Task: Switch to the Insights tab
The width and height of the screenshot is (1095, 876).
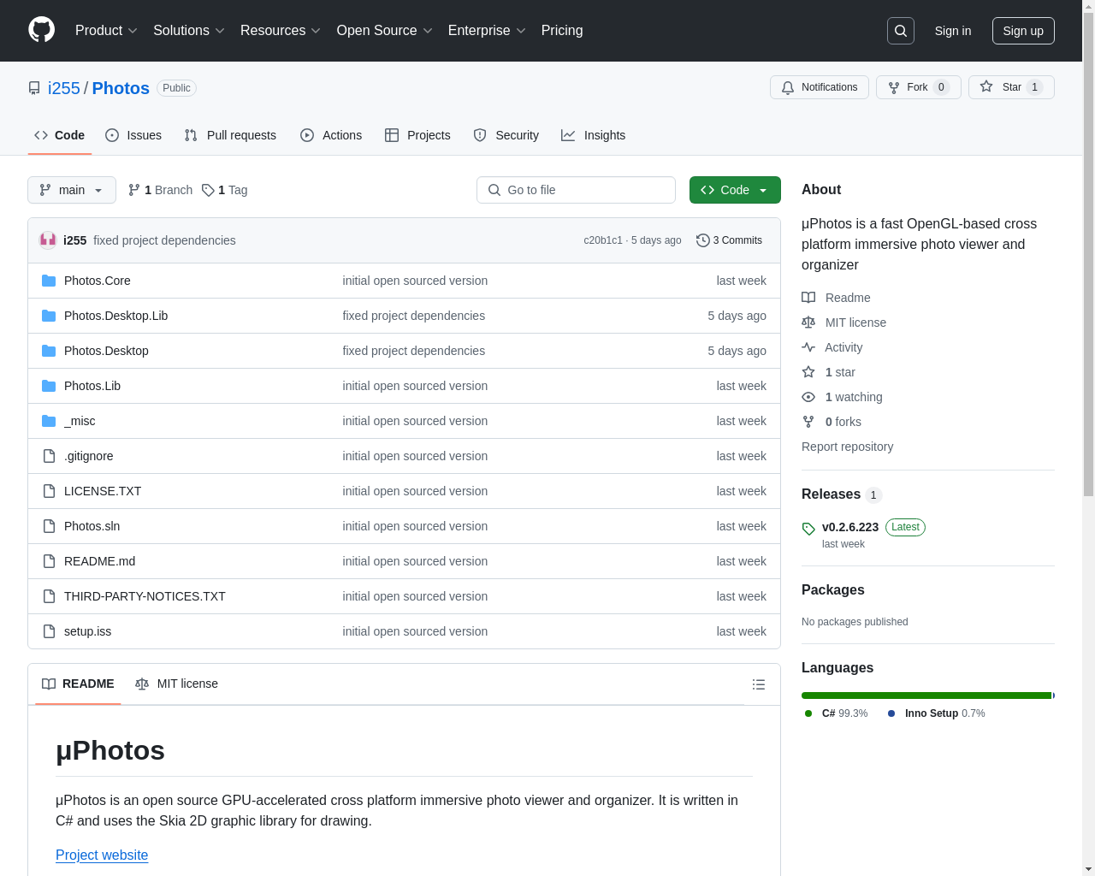Action: (594, 135)
